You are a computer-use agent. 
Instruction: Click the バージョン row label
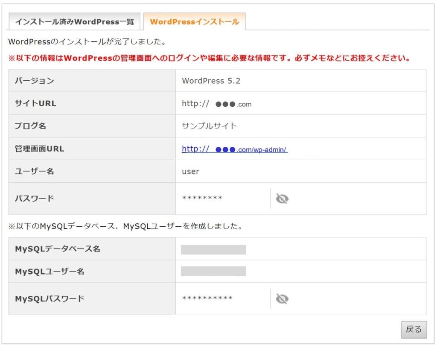35,81
